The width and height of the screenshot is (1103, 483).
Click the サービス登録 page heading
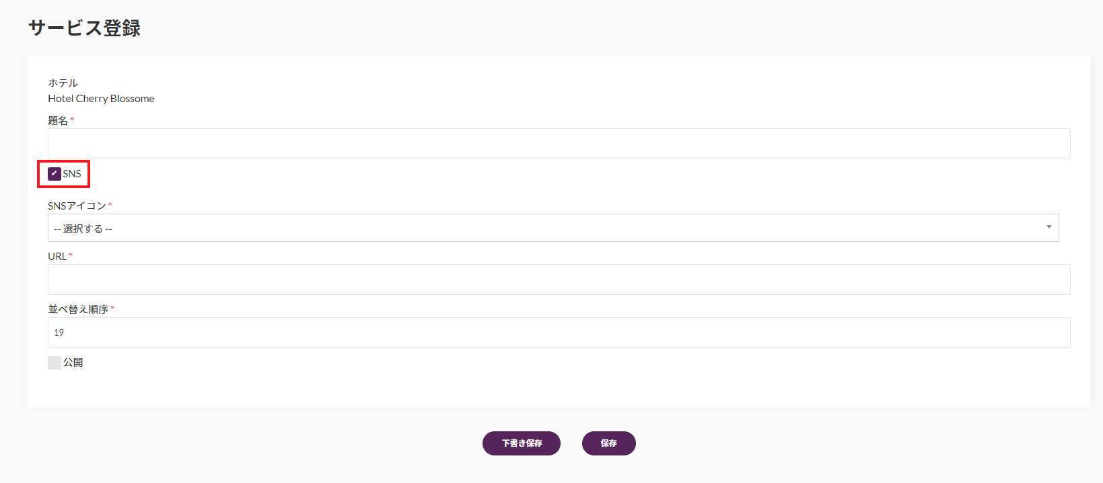85,28
